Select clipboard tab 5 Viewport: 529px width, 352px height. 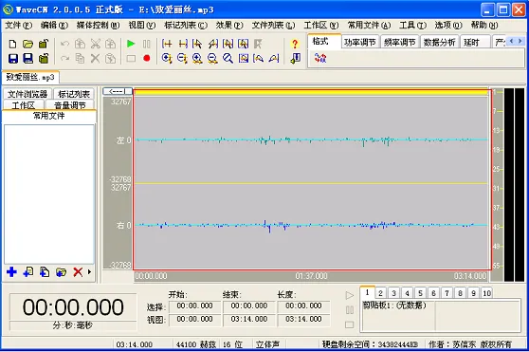pyautogui.click(x=420, y=293)
